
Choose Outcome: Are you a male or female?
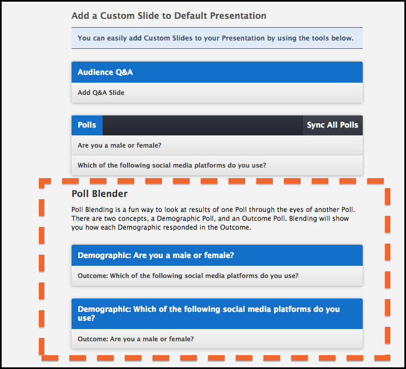[217, 339]
